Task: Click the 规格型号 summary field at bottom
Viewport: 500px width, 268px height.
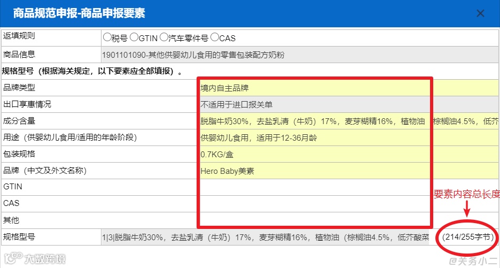Action: click(x=265, y=237)
